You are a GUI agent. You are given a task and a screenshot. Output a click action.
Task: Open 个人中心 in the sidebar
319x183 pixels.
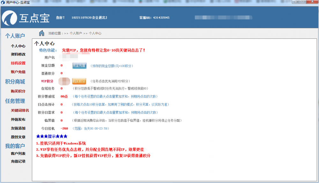pos(18,46)
